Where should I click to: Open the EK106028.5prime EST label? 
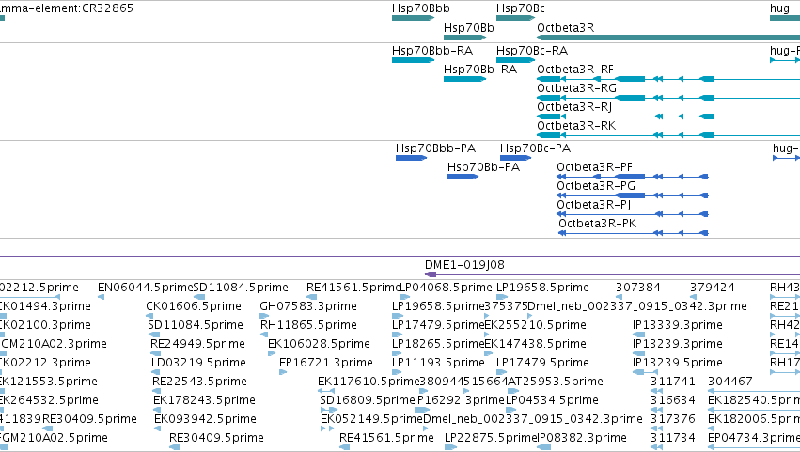coord(319,344)
